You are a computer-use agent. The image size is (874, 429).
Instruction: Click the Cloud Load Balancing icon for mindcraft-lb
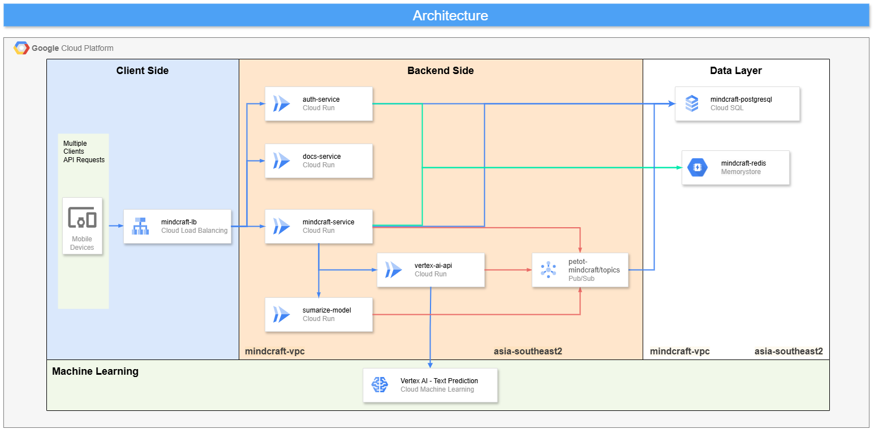click(x=140, y=226)
